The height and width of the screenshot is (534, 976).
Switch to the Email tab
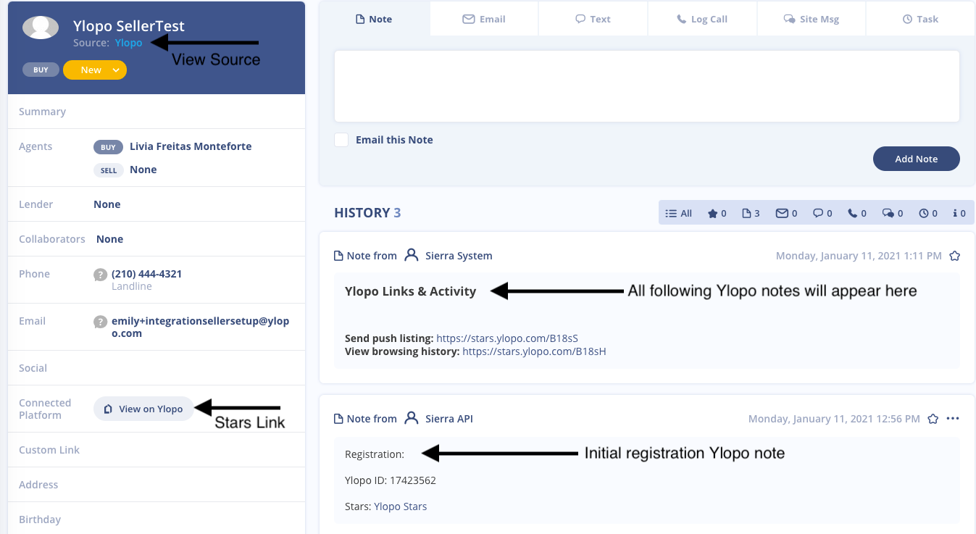point(484,19)
